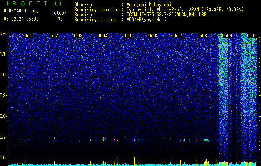Click the meteor label
Viewport: 261px width, 166px height.
click(59, 13)
